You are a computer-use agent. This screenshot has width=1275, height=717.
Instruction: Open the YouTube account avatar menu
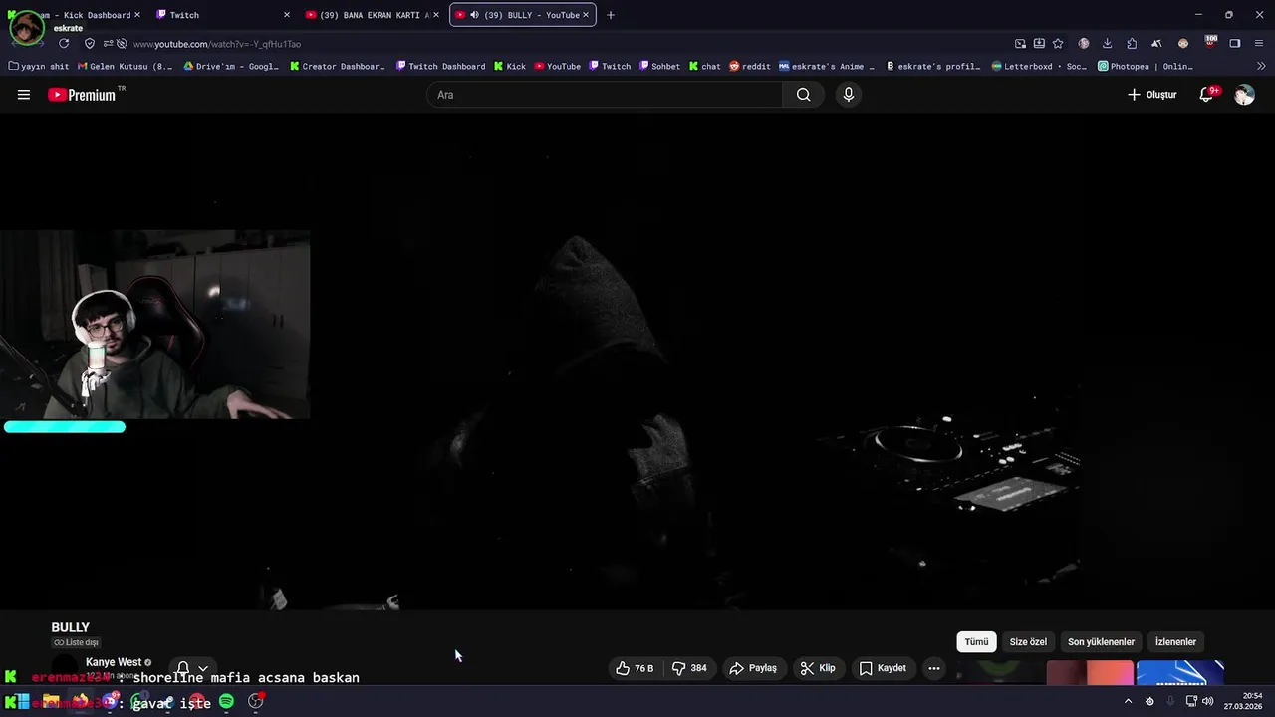point(1244,95)
